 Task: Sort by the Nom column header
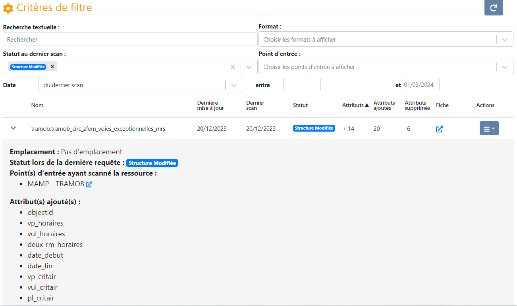point(37,105)
